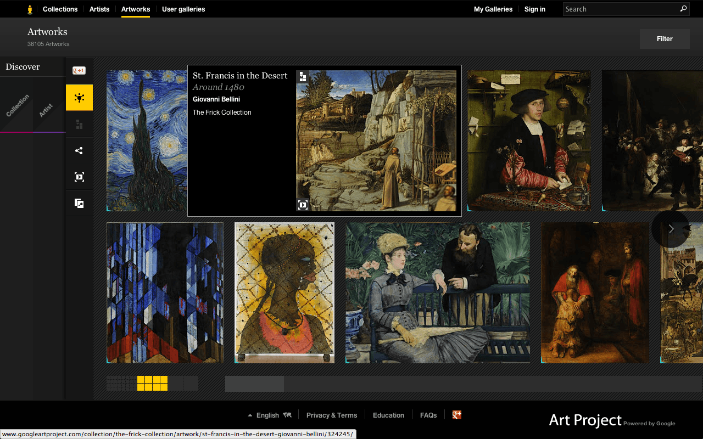Click the search magnifier icon
This screenshot has height=439, width=703.
pos(683,9)
